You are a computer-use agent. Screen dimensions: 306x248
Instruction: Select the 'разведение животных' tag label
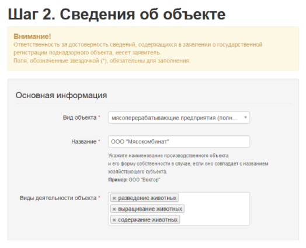click(147, 198)
